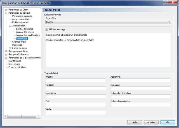Click the Importé text field
The height and width of the screenshot is (128, 179).
[76, 80]
